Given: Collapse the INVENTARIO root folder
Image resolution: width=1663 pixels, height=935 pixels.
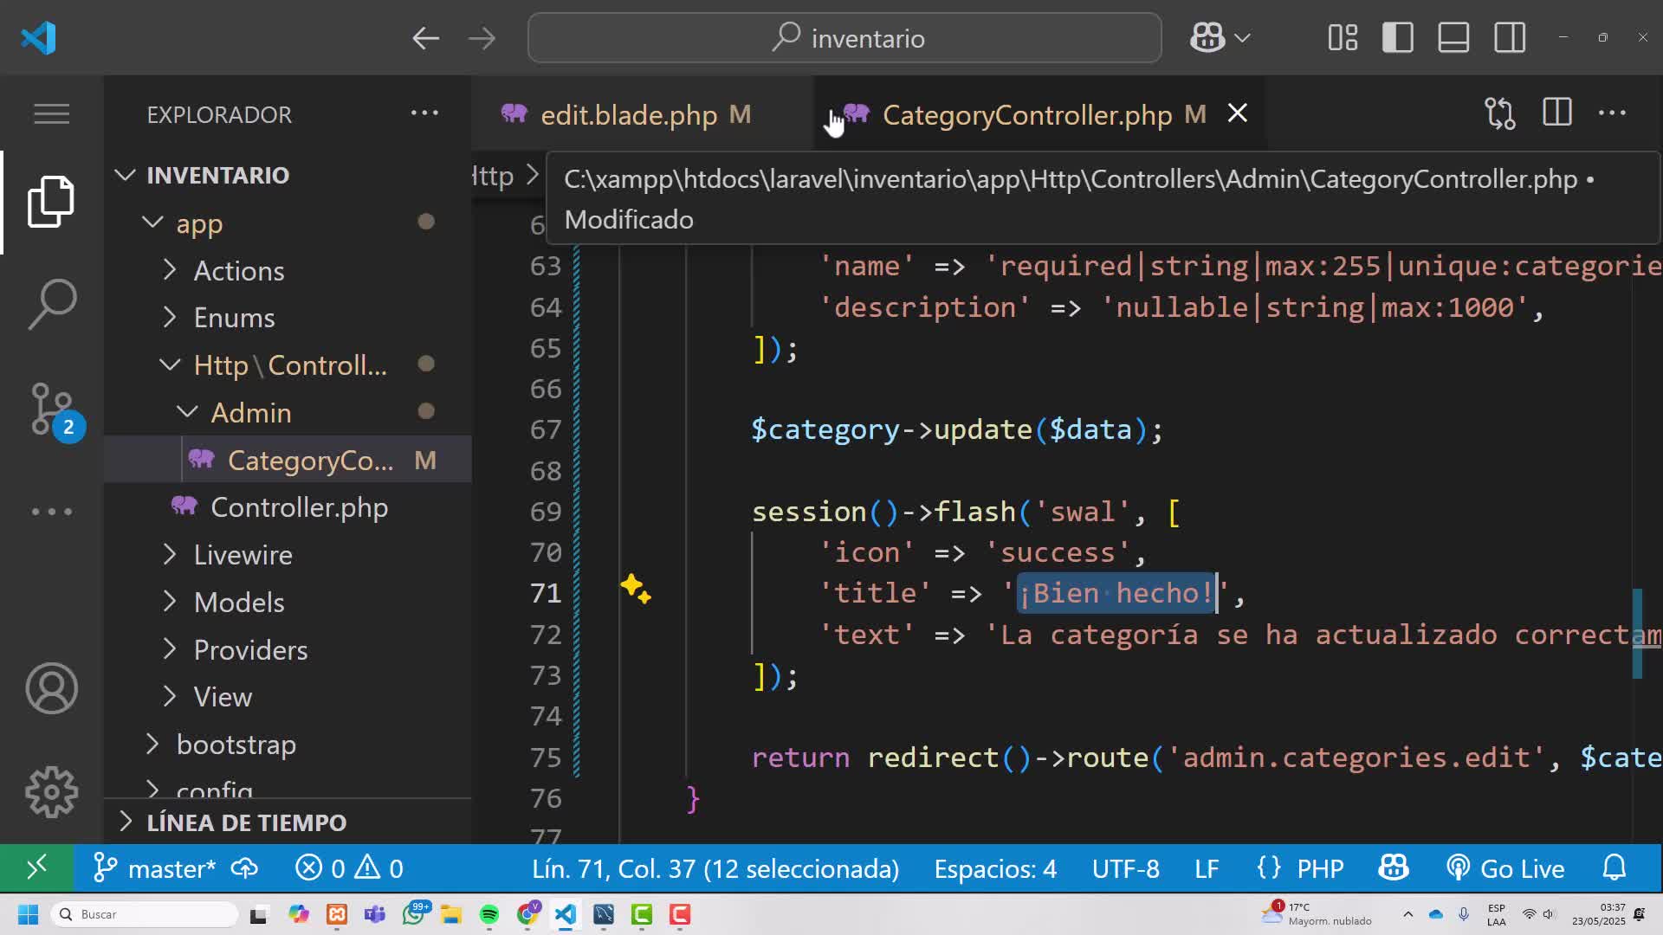Looking at the screenshot, I should tap(288, 175).
